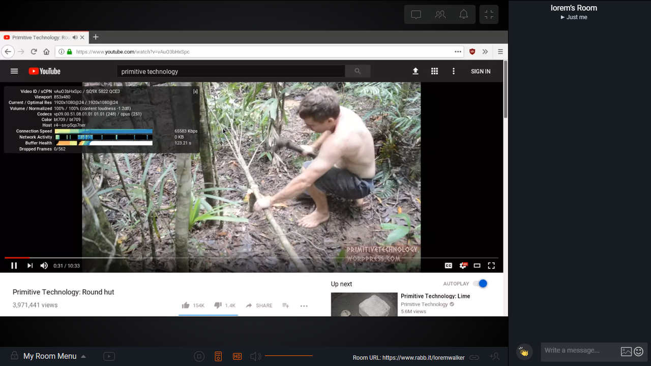This screenshot has width=651, height=366.
Task: Open a new browser tab
Action: coord(96,37)
